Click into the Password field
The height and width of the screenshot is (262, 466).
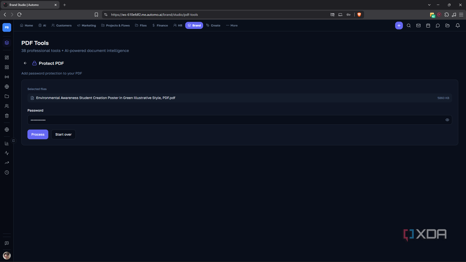coord(240,120)
